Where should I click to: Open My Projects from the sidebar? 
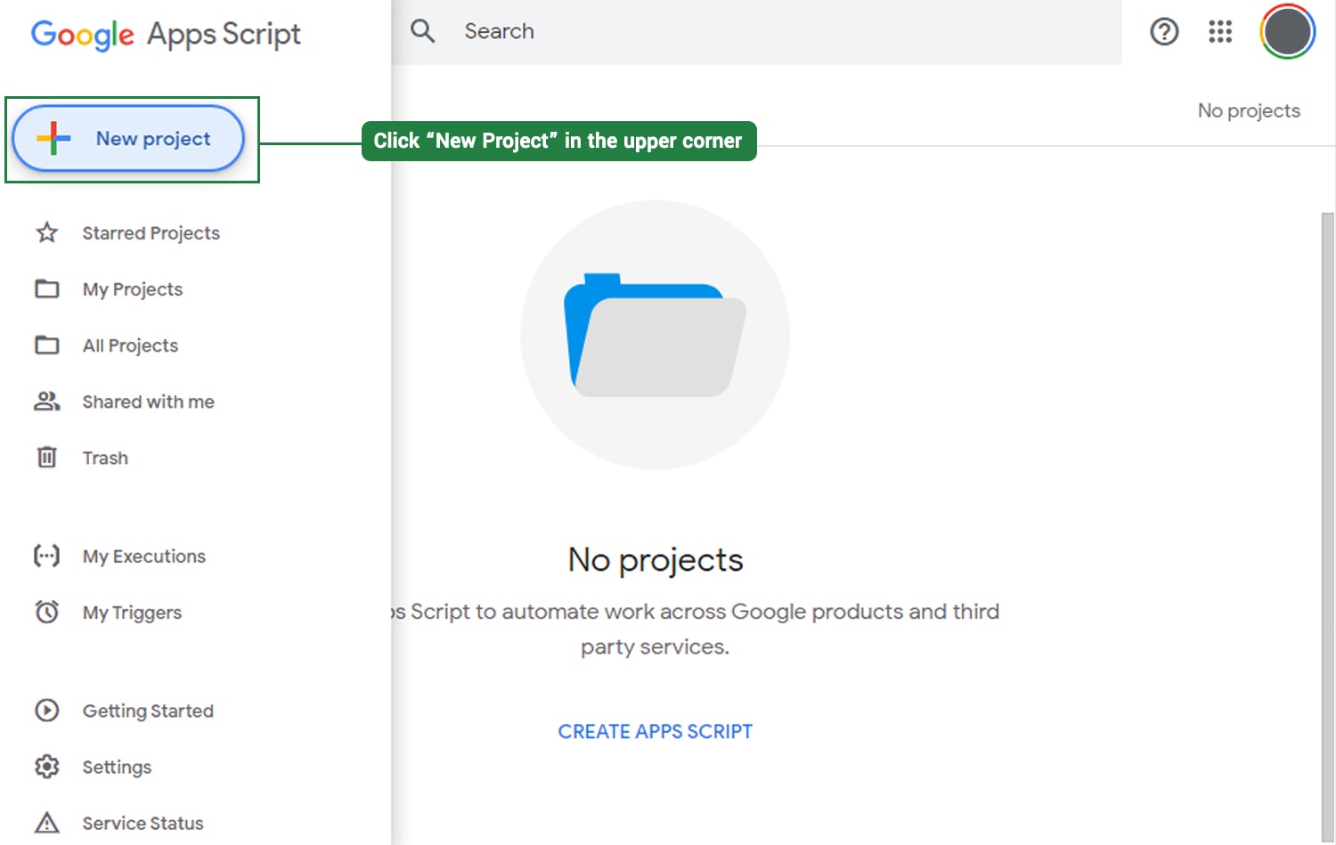[132, 288]
